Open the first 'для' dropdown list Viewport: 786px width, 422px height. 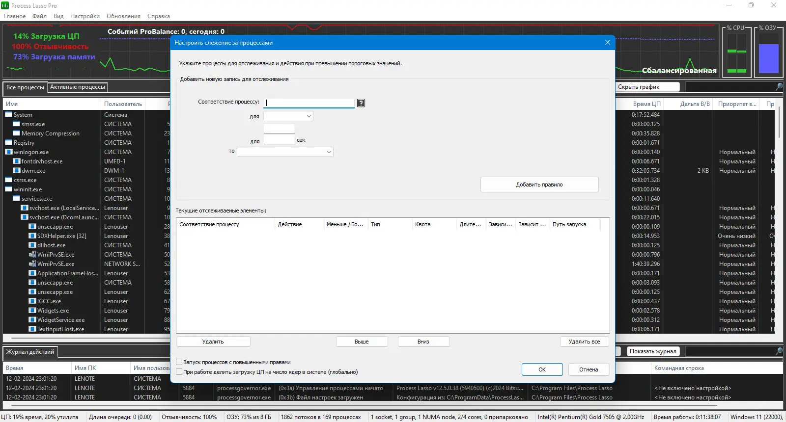[288, 116]
